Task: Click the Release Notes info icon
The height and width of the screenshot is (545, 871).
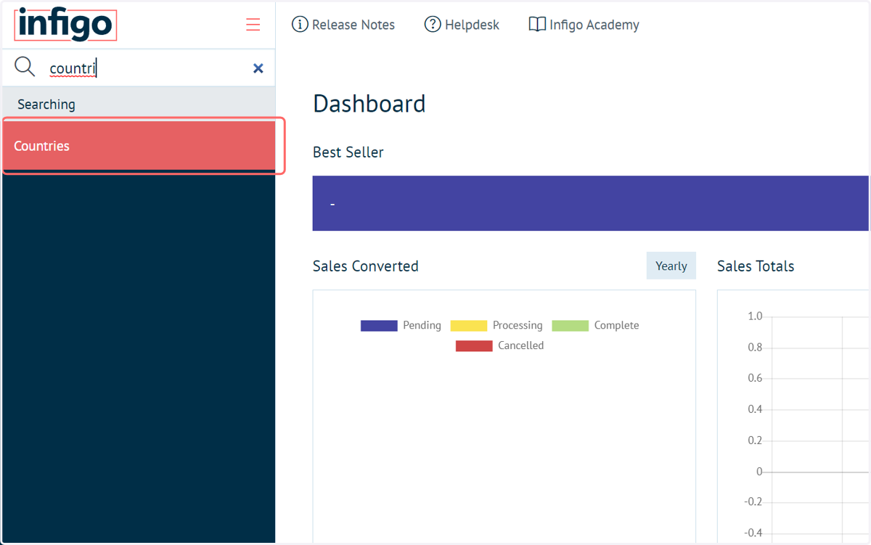Action: pyautogui.click(x=300, y=25)
